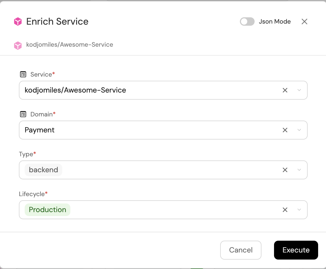The width and height of the screenshot is (326, 269).
Task: Open the Domain dropdown chevron
Action: 299,130
